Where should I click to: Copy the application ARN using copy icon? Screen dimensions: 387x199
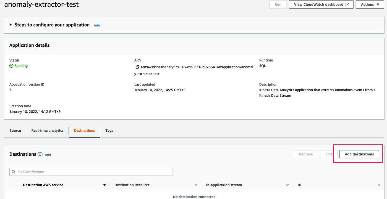click(x=137, y=67)
